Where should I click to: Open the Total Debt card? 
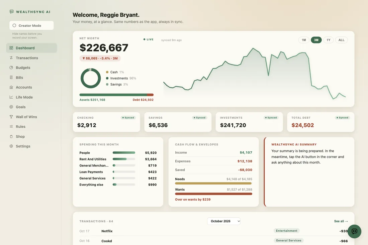[x=320, y=122]
